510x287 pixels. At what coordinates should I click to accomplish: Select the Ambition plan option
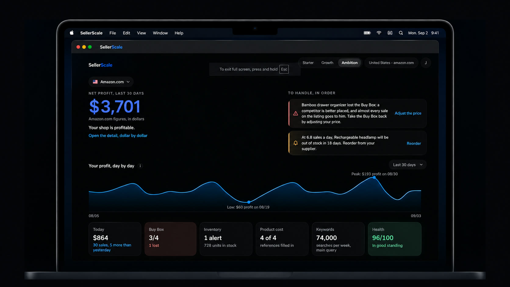(x=350, y=63)
